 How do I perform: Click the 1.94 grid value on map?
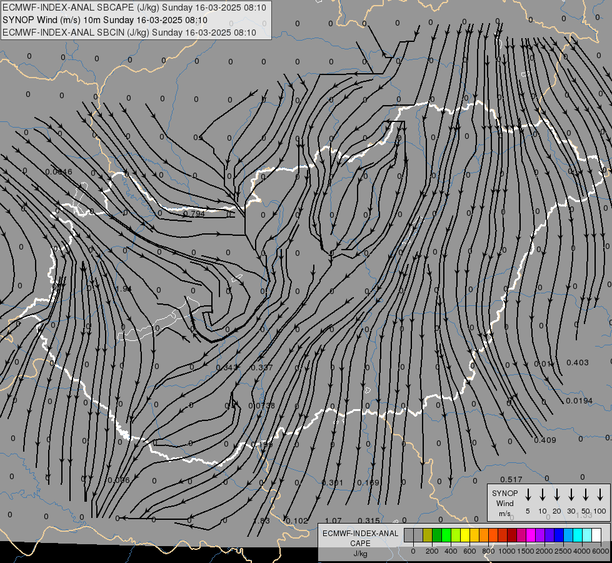124,289
